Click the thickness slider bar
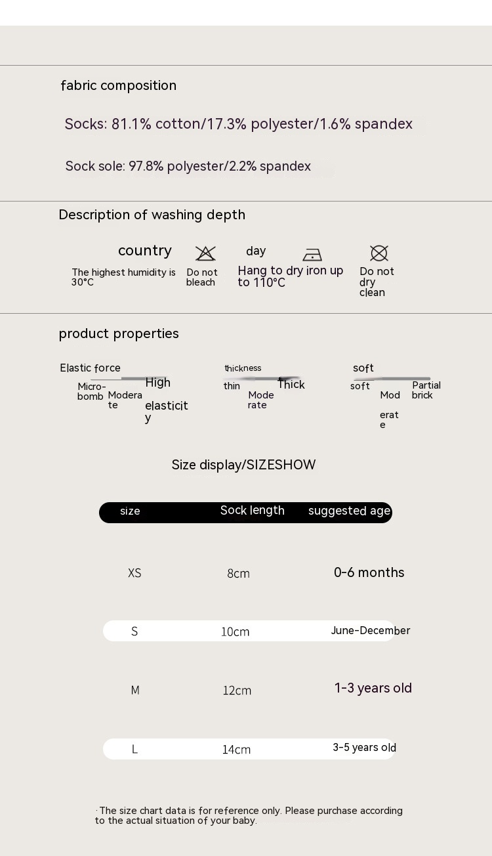492x856 pixels. pyautogui.click(x=262, y=379)
